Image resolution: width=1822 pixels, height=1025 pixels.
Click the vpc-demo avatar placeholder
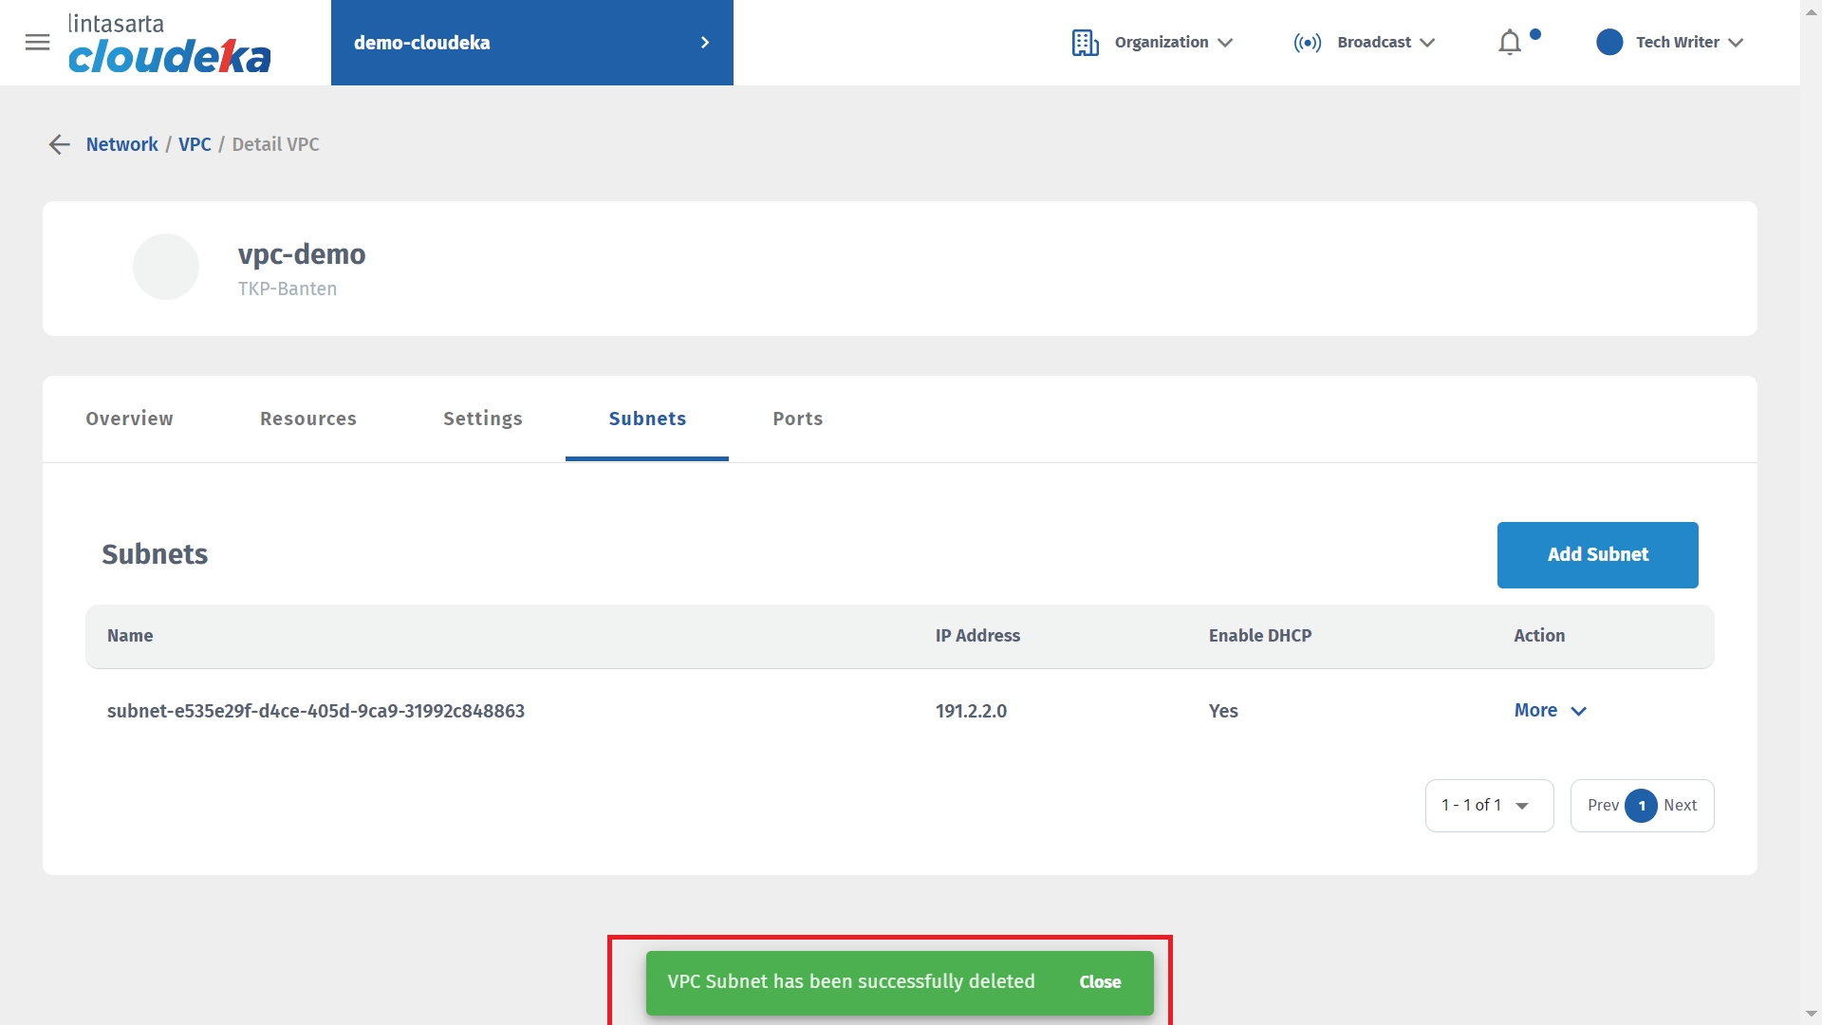pos(166,267)
